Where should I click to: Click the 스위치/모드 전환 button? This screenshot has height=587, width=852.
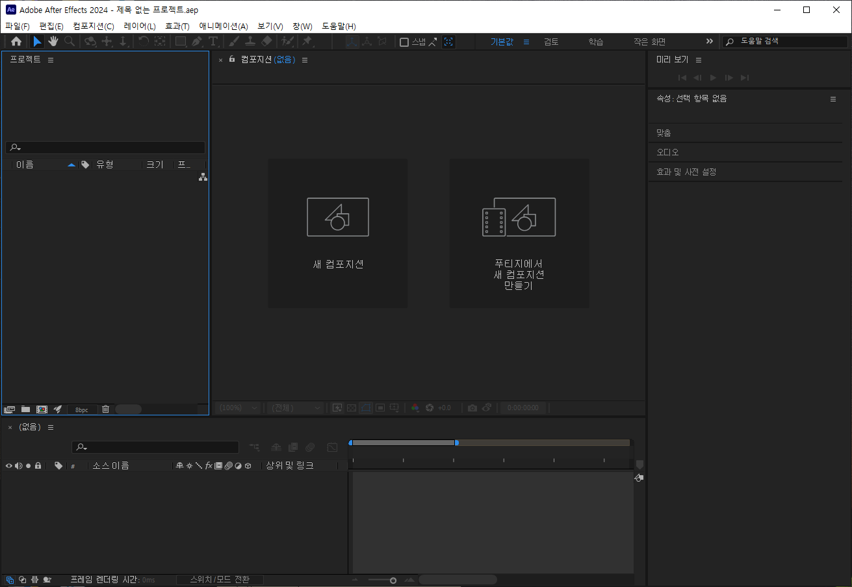[x=220, y=580]
